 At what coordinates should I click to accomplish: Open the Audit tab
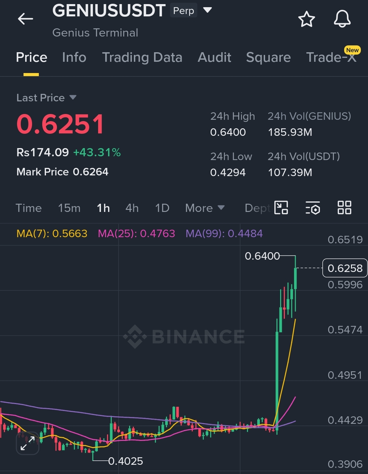click(214, 57)
